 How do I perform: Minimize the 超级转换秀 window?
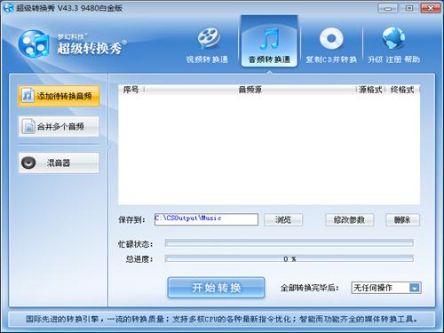pyautogui.click(x=388, y=8)
